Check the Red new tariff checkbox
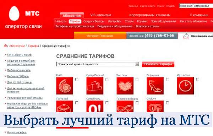This screenshot has height=136, width=213. click(137, 79)
